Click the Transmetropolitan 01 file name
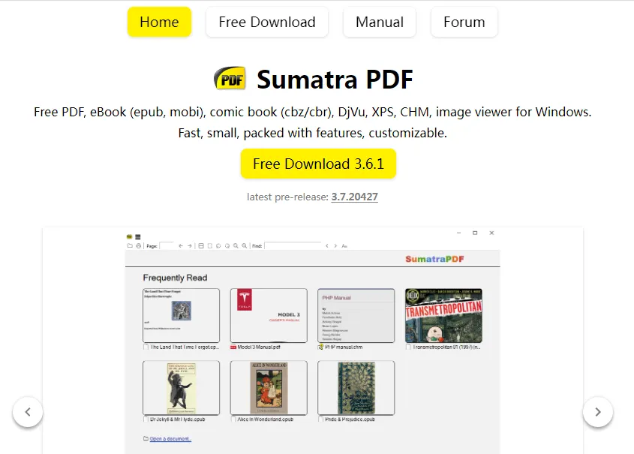The height and width of the screenshot is (454, 634). (446, 347)
